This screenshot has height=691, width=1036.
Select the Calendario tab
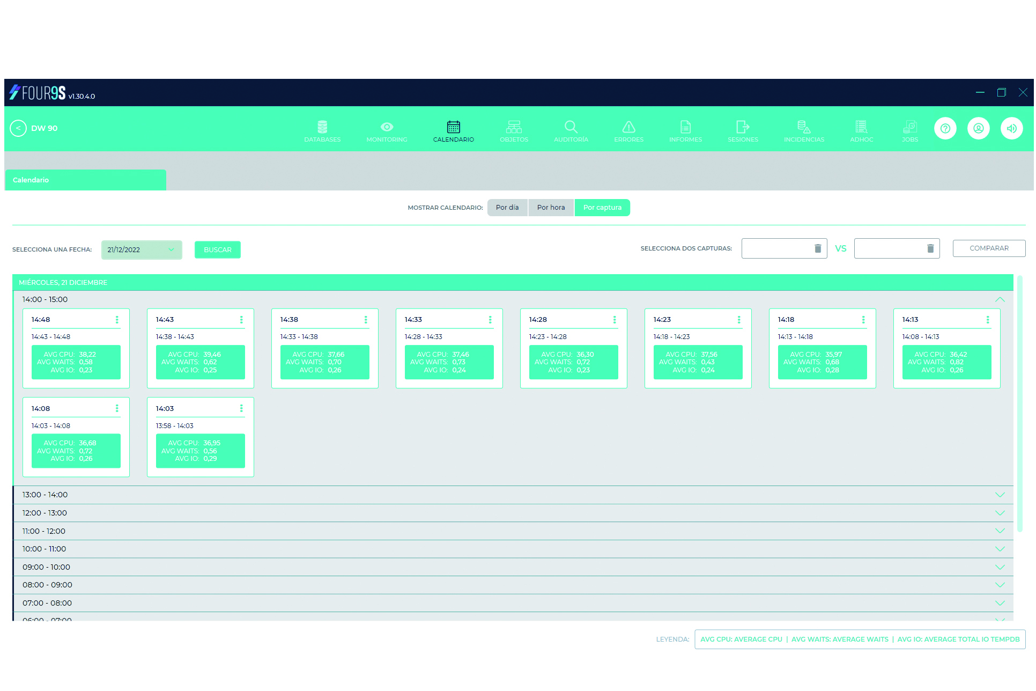tap(86, 180)
